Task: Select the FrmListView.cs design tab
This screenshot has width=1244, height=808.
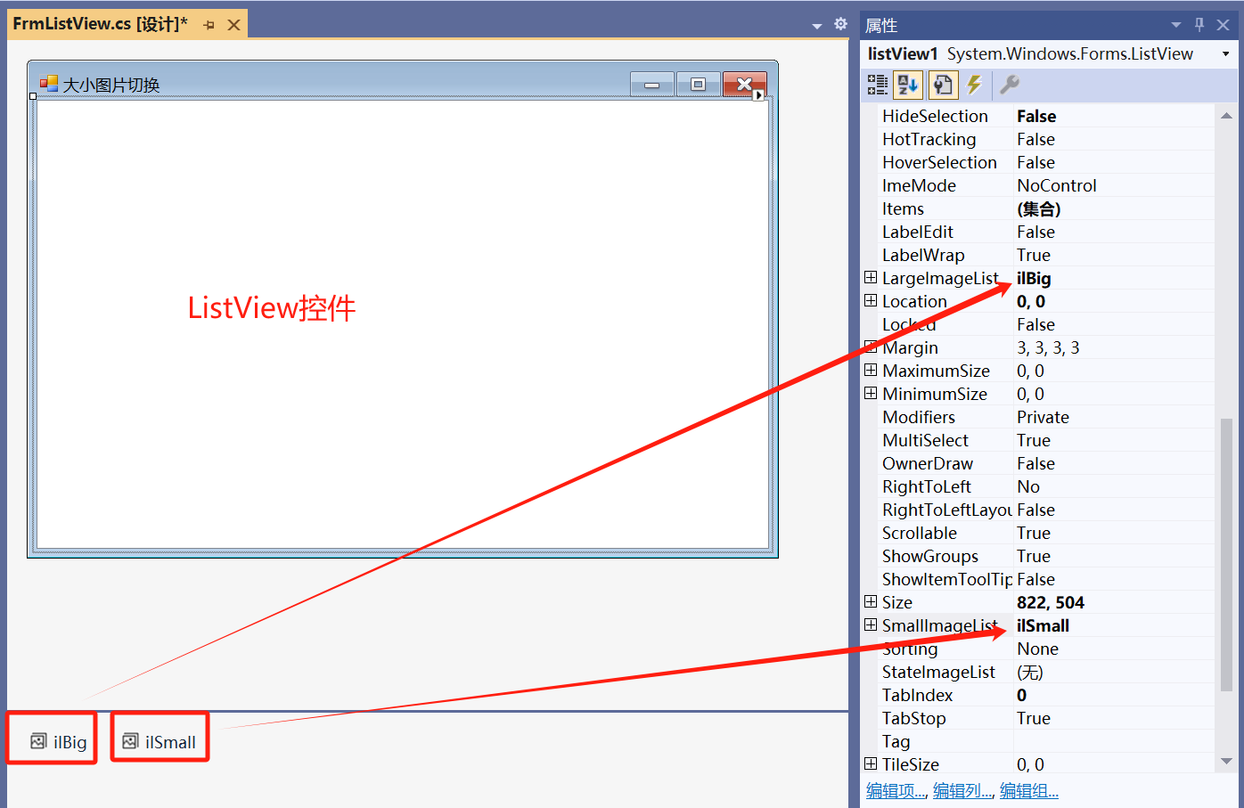Action: coord(100,24)
